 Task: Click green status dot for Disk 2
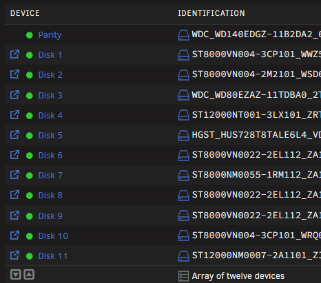30,75
